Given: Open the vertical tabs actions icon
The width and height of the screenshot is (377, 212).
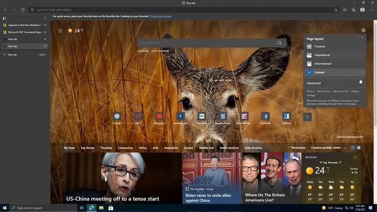Looking at the screenshot, I should [x=4, y=18].
